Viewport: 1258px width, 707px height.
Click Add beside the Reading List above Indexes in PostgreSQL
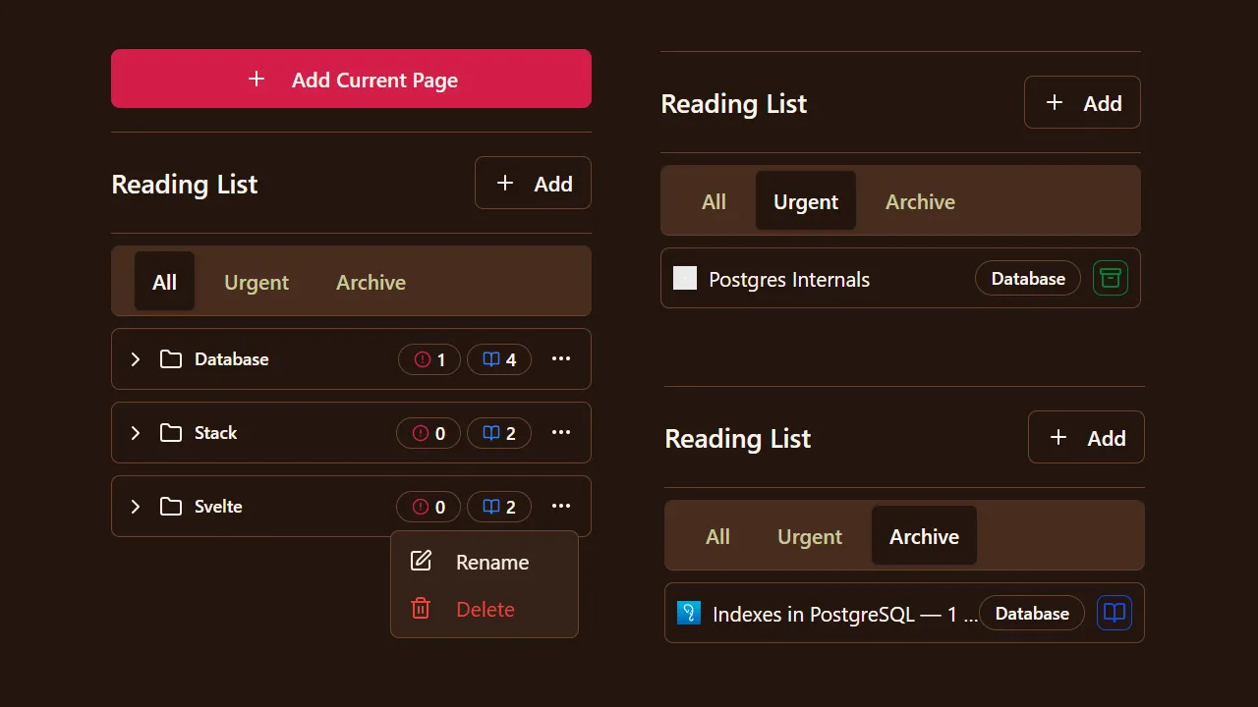click(1086, 437)
